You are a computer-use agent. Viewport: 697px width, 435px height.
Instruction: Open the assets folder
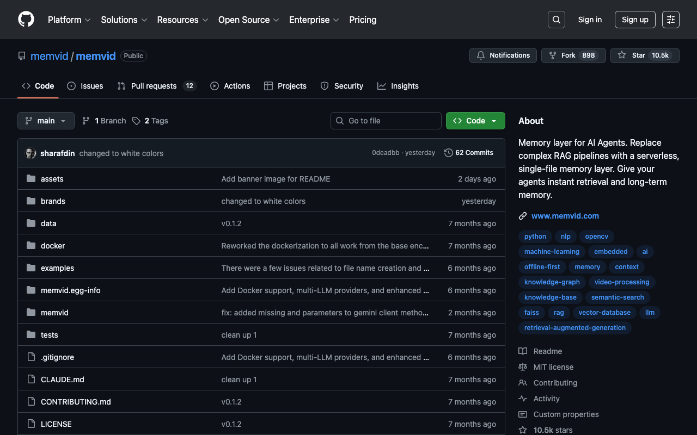(x=52, y=179)
